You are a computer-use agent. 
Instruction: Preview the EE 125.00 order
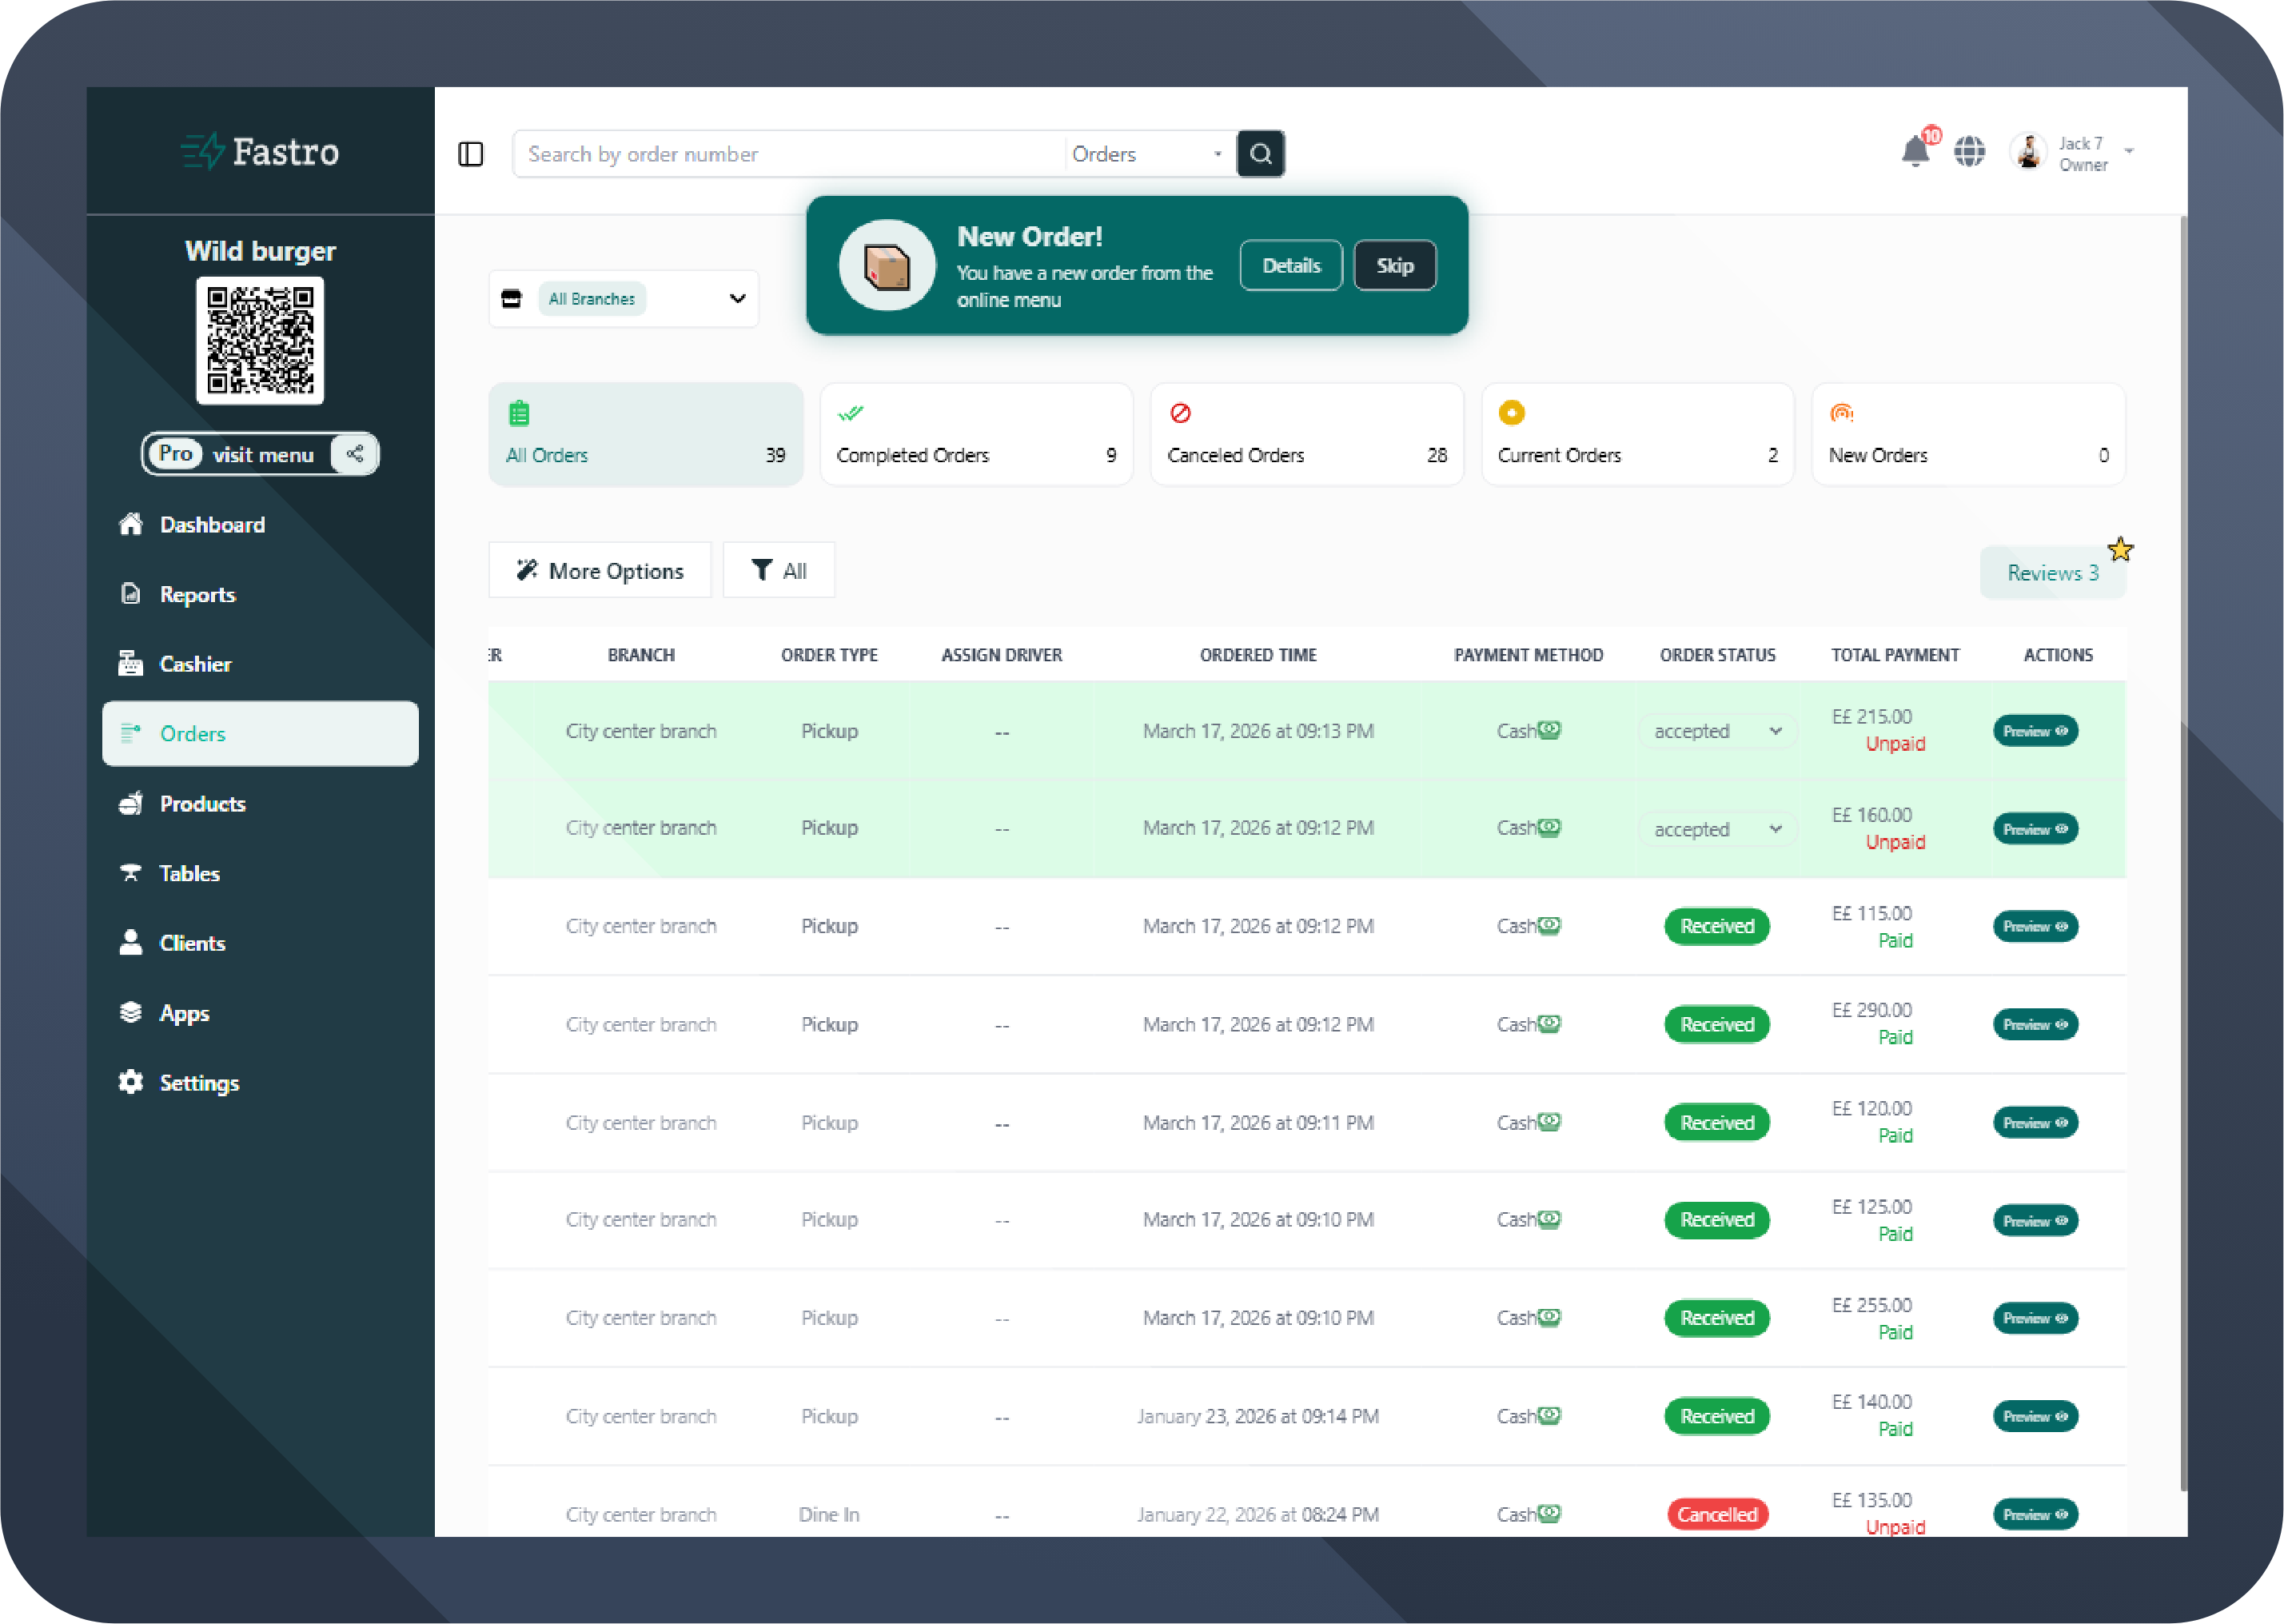click(x=2035, y=1221)
